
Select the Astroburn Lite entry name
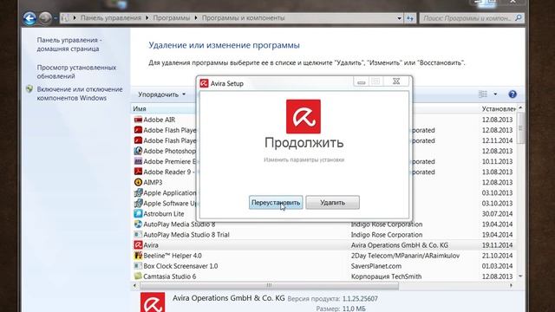(164, 214)
